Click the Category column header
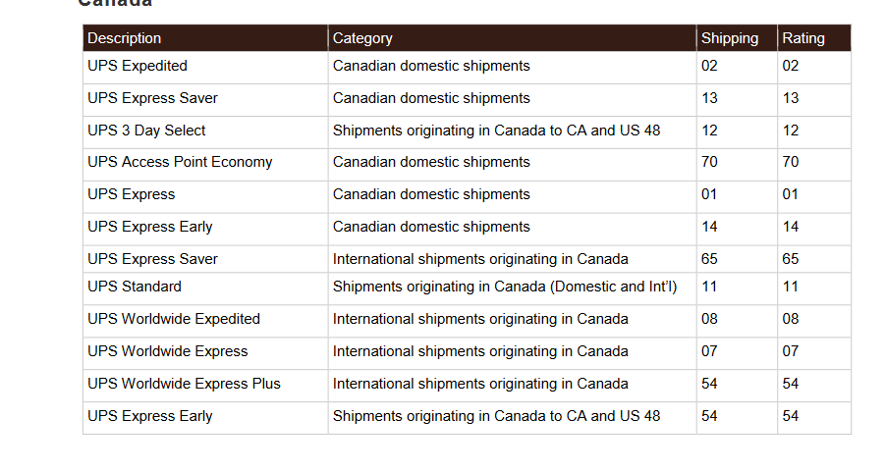 coord(512,38)
